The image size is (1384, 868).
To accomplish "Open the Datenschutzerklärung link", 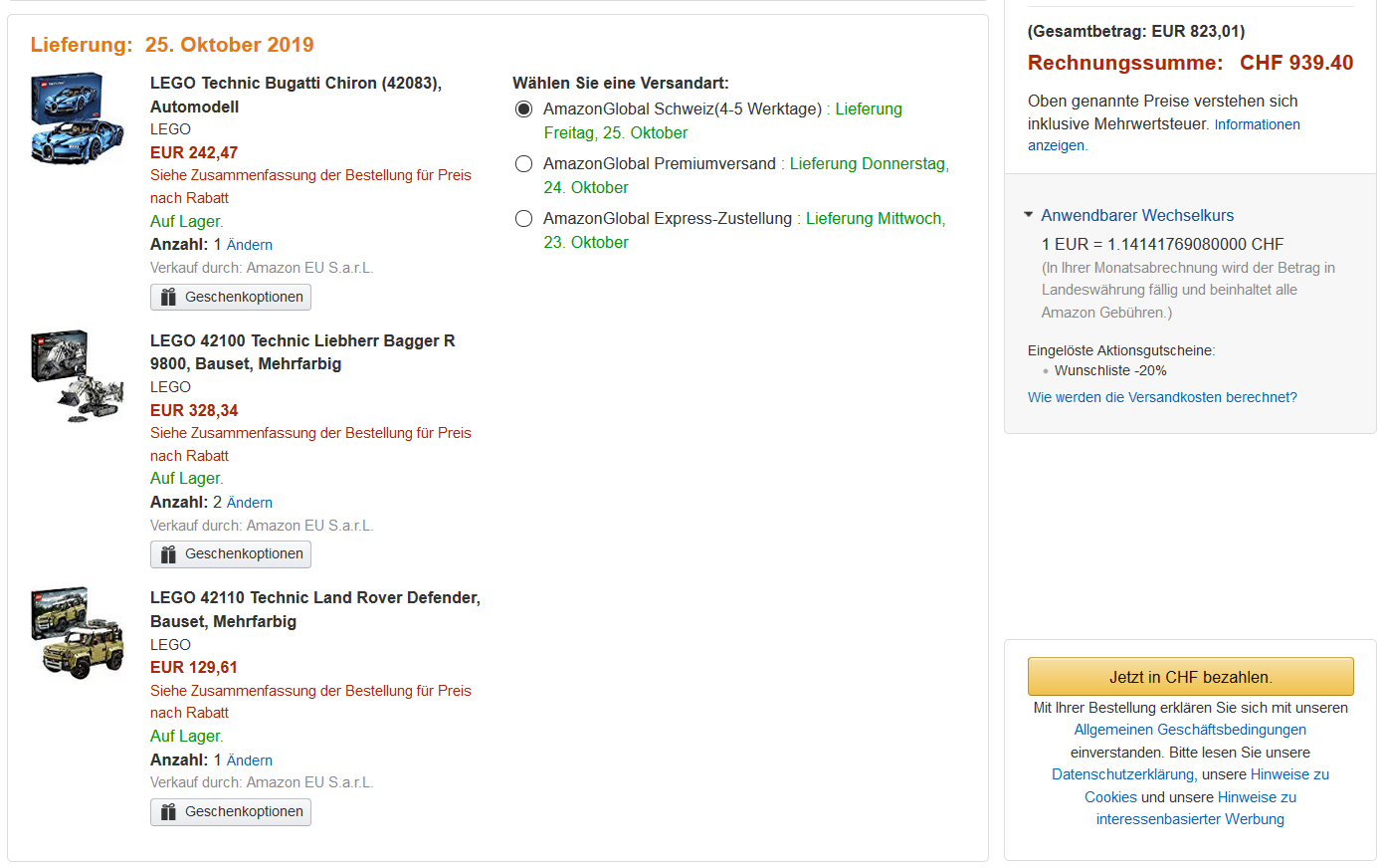I will pos(1123,774).
